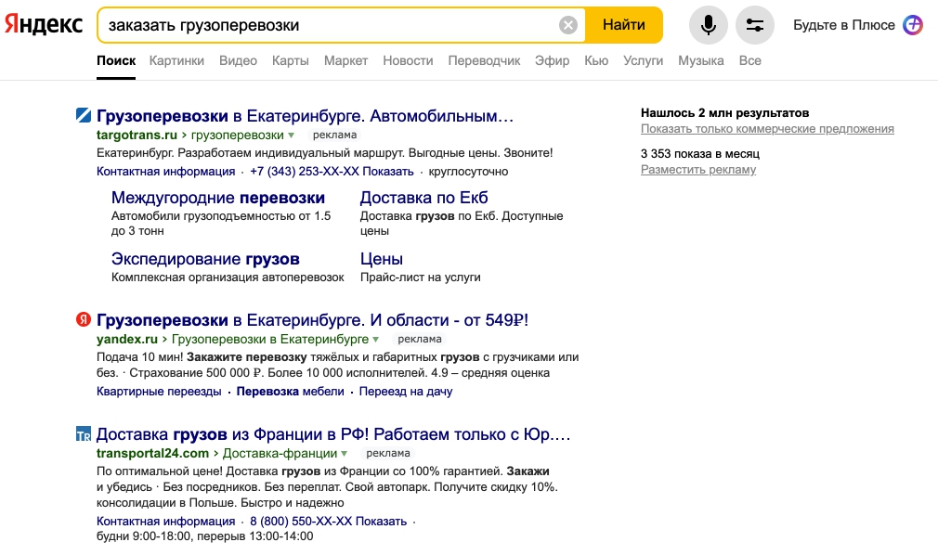Clear the search query with the X icon
The height and width of the screenshot is (555, 938).
pyautogui.click(x=567, y=25)
